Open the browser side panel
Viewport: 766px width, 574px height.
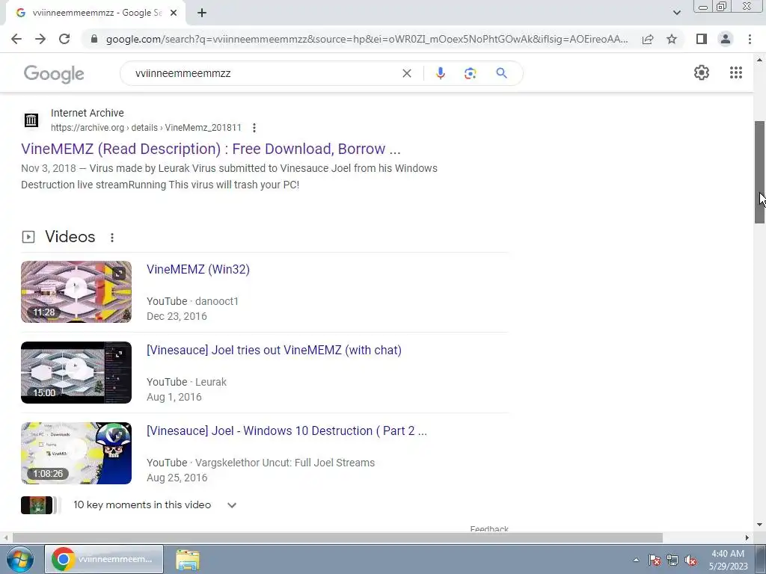click(x=702, y=39)
